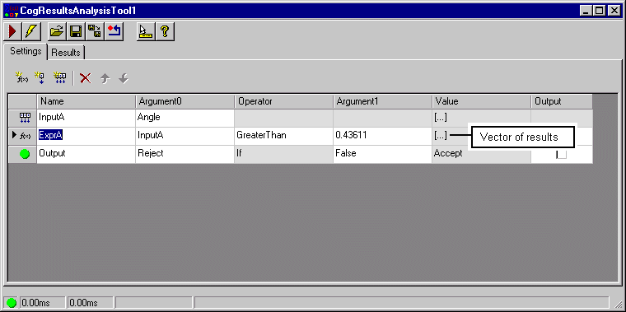Edit the 0.43611 Argument1 cell
This screenshot has height=312, width=626.
tap(382, 136)
